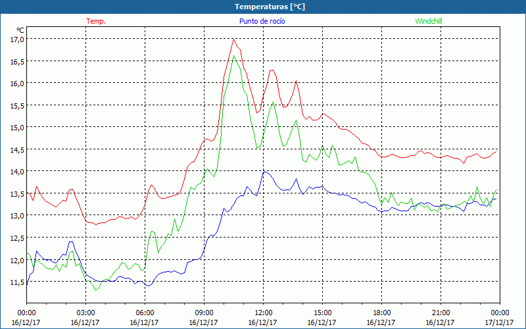The image size is (526, 329).
Task: Select the green Windchill legend label
Action: [x=429, y=21]
